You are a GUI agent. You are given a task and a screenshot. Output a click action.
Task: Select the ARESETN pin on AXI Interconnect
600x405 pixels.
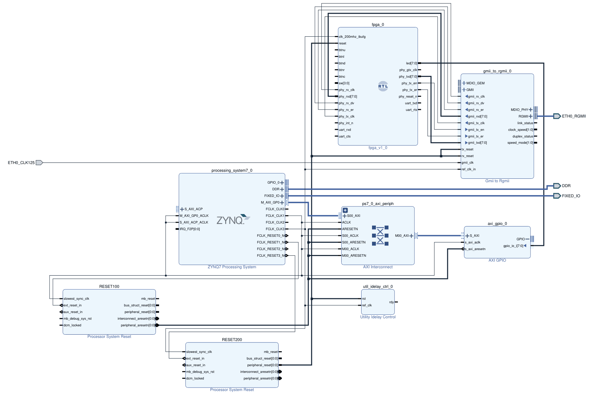pos(350,229)
